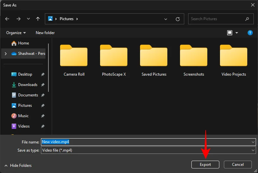This screenshot has width=258, height=173.
Task: Click the pin icon beside Videos
Action: [x=43, y=126]
